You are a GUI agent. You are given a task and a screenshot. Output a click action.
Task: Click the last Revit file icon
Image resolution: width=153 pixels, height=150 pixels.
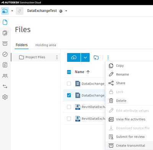pyautogui.click(x=78, y=119)
